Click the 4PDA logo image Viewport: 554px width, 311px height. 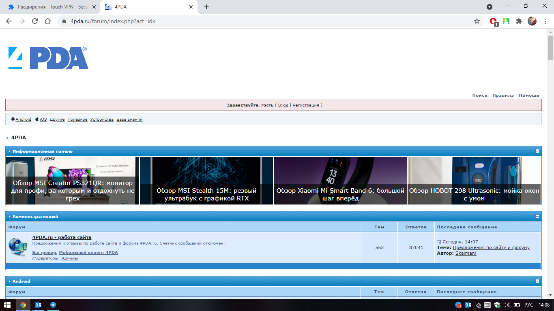(x=48, y=58)
